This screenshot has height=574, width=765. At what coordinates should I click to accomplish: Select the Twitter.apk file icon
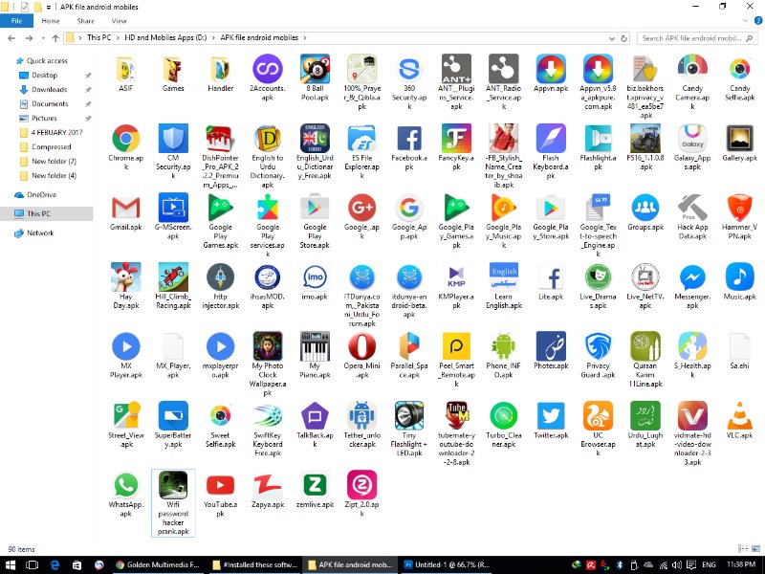click(551, 416)
